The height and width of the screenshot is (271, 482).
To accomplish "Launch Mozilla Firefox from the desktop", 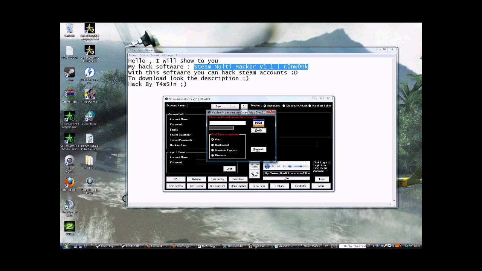I will (70, 184).
